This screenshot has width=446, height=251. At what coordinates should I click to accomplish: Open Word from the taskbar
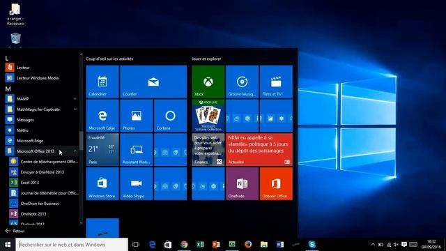tap(280, 245)
